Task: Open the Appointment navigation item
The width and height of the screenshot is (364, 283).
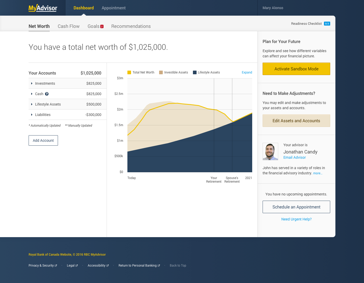Action: (x=113, y=8)
